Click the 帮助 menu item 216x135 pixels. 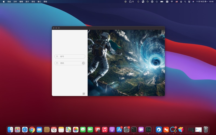point(45,2)
